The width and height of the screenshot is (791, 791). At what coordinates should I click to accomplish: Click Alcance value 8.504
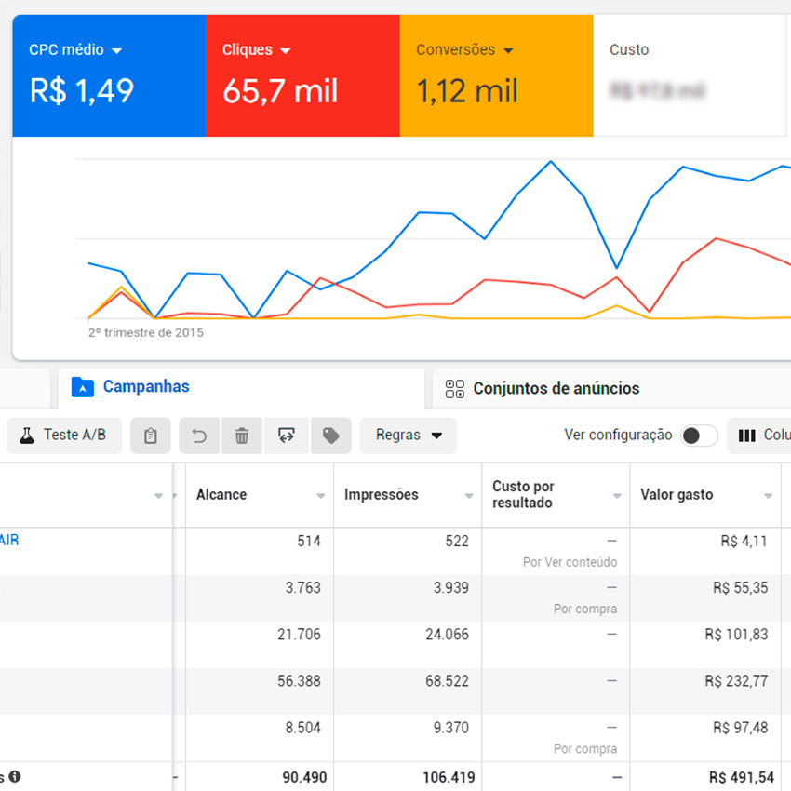[302, 728]
